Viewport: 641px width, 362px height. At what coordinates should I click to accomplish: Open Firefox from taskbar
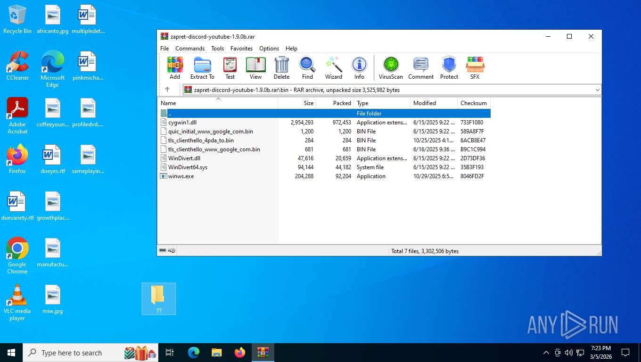click(240, 353)
